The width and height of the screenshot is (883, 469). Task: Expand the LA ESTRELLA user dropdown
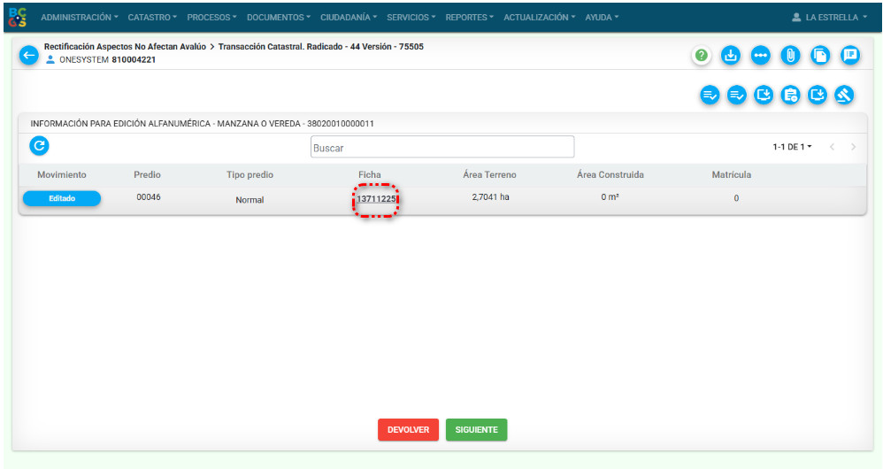pos(830,18)
